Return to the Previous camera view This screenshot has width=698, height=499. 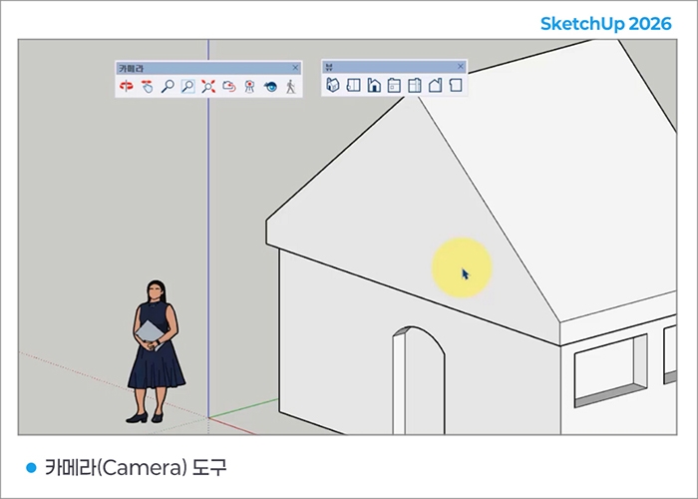(x=228, y=86)
